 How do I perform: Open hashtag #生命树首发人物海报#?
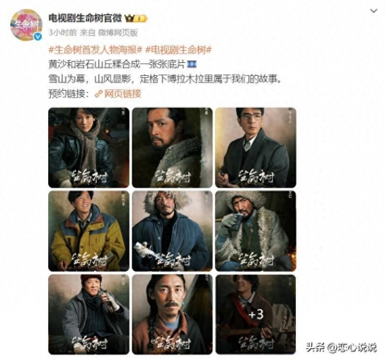click(x=95, y=50)
